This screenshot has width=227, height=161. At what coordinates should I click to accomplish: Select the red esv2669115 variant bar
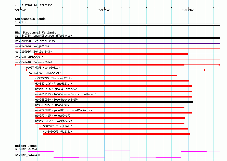[113, 97]
